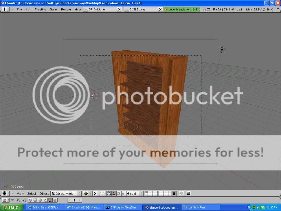The height and width of the screenshot is (211, 281).
Task: Open the Object Mode dropdown
Action: click(x=66, y=193)
